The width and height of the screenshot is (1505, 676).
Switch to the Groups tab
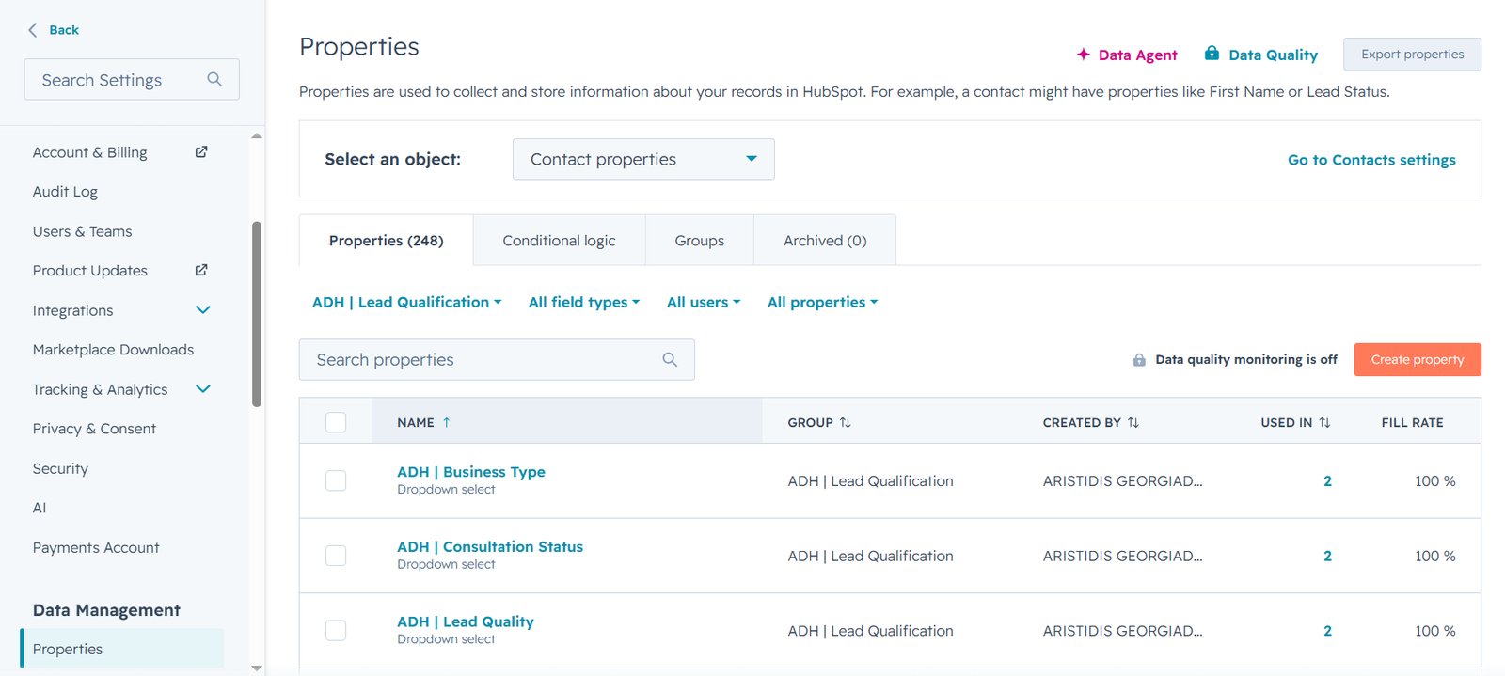(700, 241)
